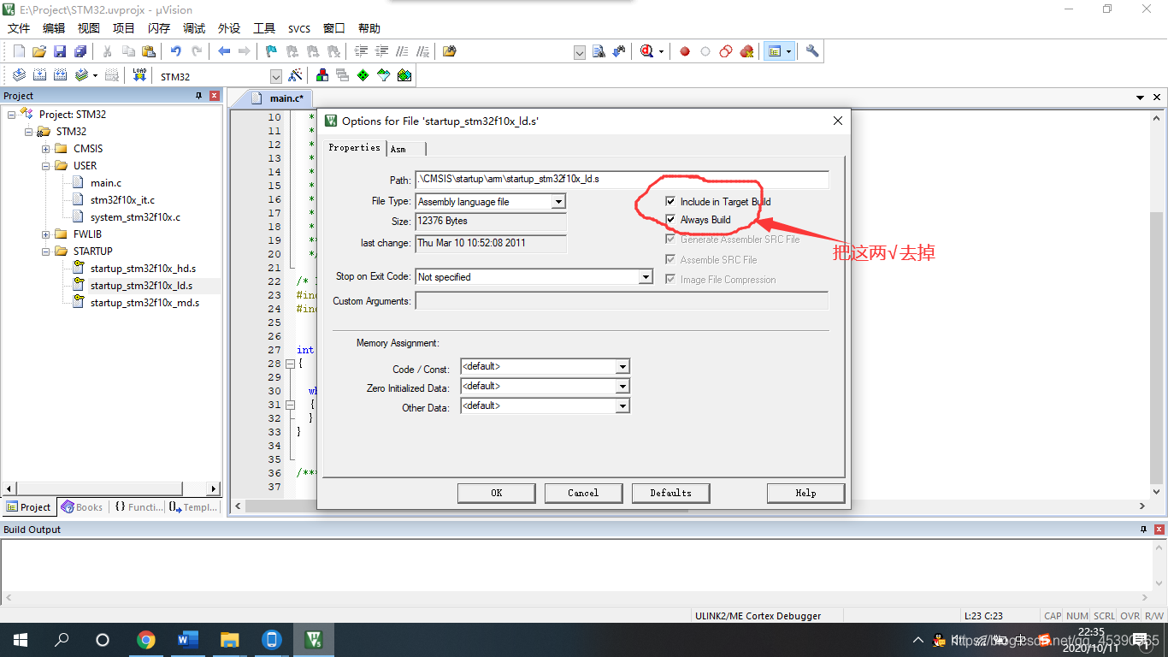This screenshot has width=1168, height=657.
Task: Undo the last edit
Action: (x=176, y=51)
